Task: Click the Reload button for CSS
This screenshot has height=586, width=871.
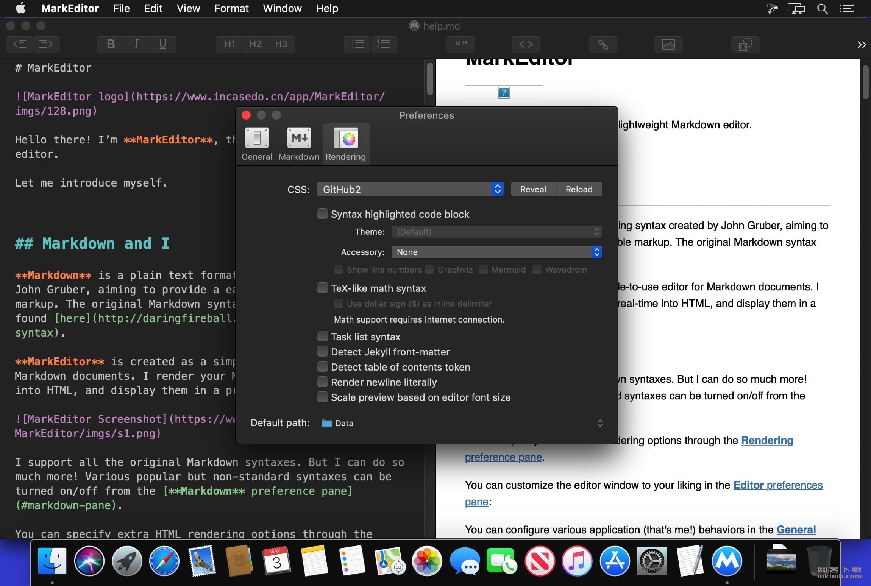Action: [x=579, y=189]
